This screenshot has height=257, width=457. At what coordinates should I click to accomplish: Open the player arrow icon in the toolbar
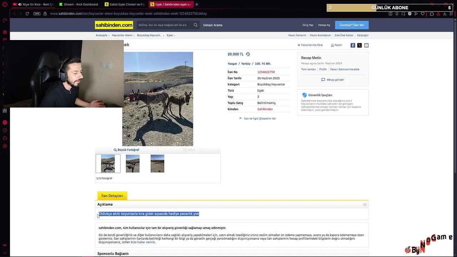coord(416,14)
